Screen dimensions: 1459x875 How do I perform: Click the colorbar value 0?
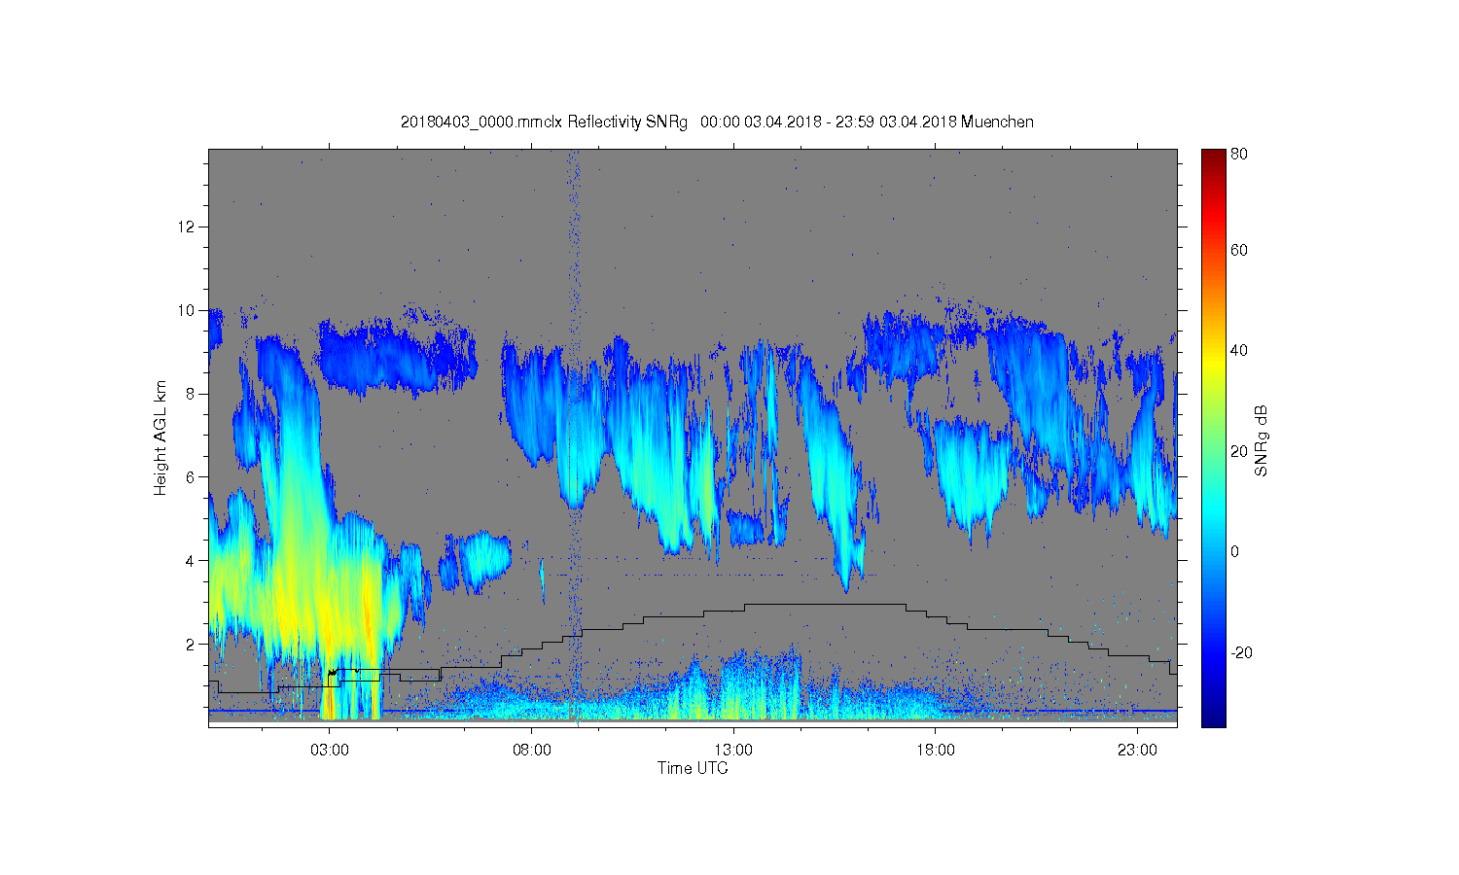pos(1235,551)
